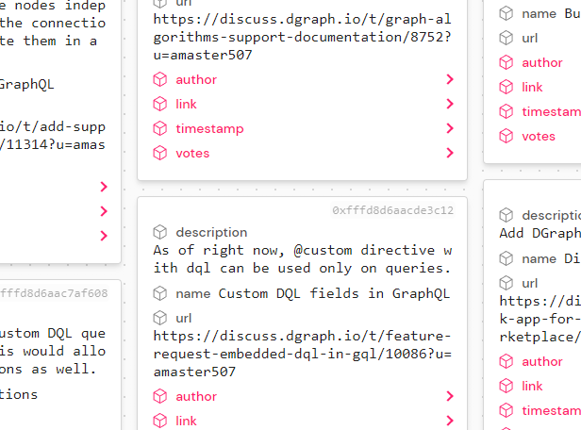Open the link edge in the 'Add DGraph' card
This screenshot has height=430, width=581.
pos(532,386)
